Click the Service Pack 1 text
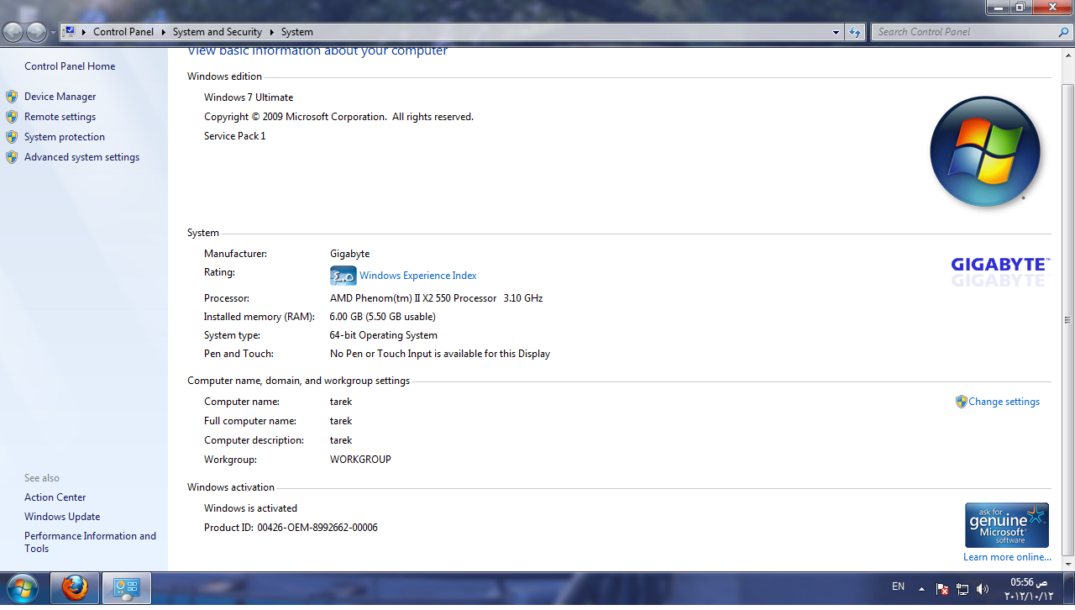 point(234,136)
